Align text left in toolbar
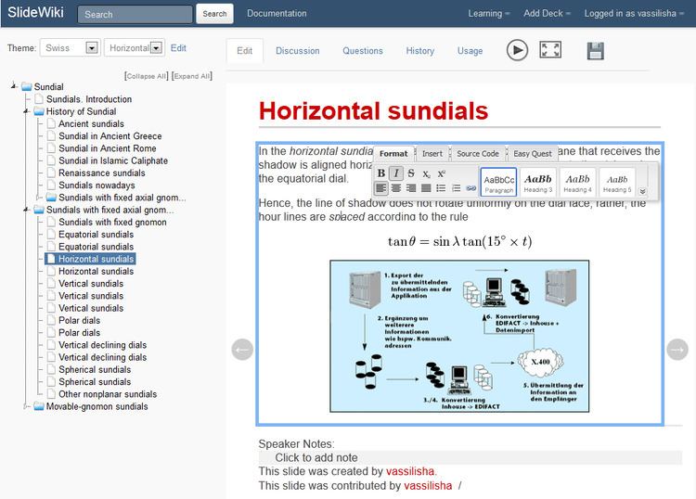 (380, 188)
